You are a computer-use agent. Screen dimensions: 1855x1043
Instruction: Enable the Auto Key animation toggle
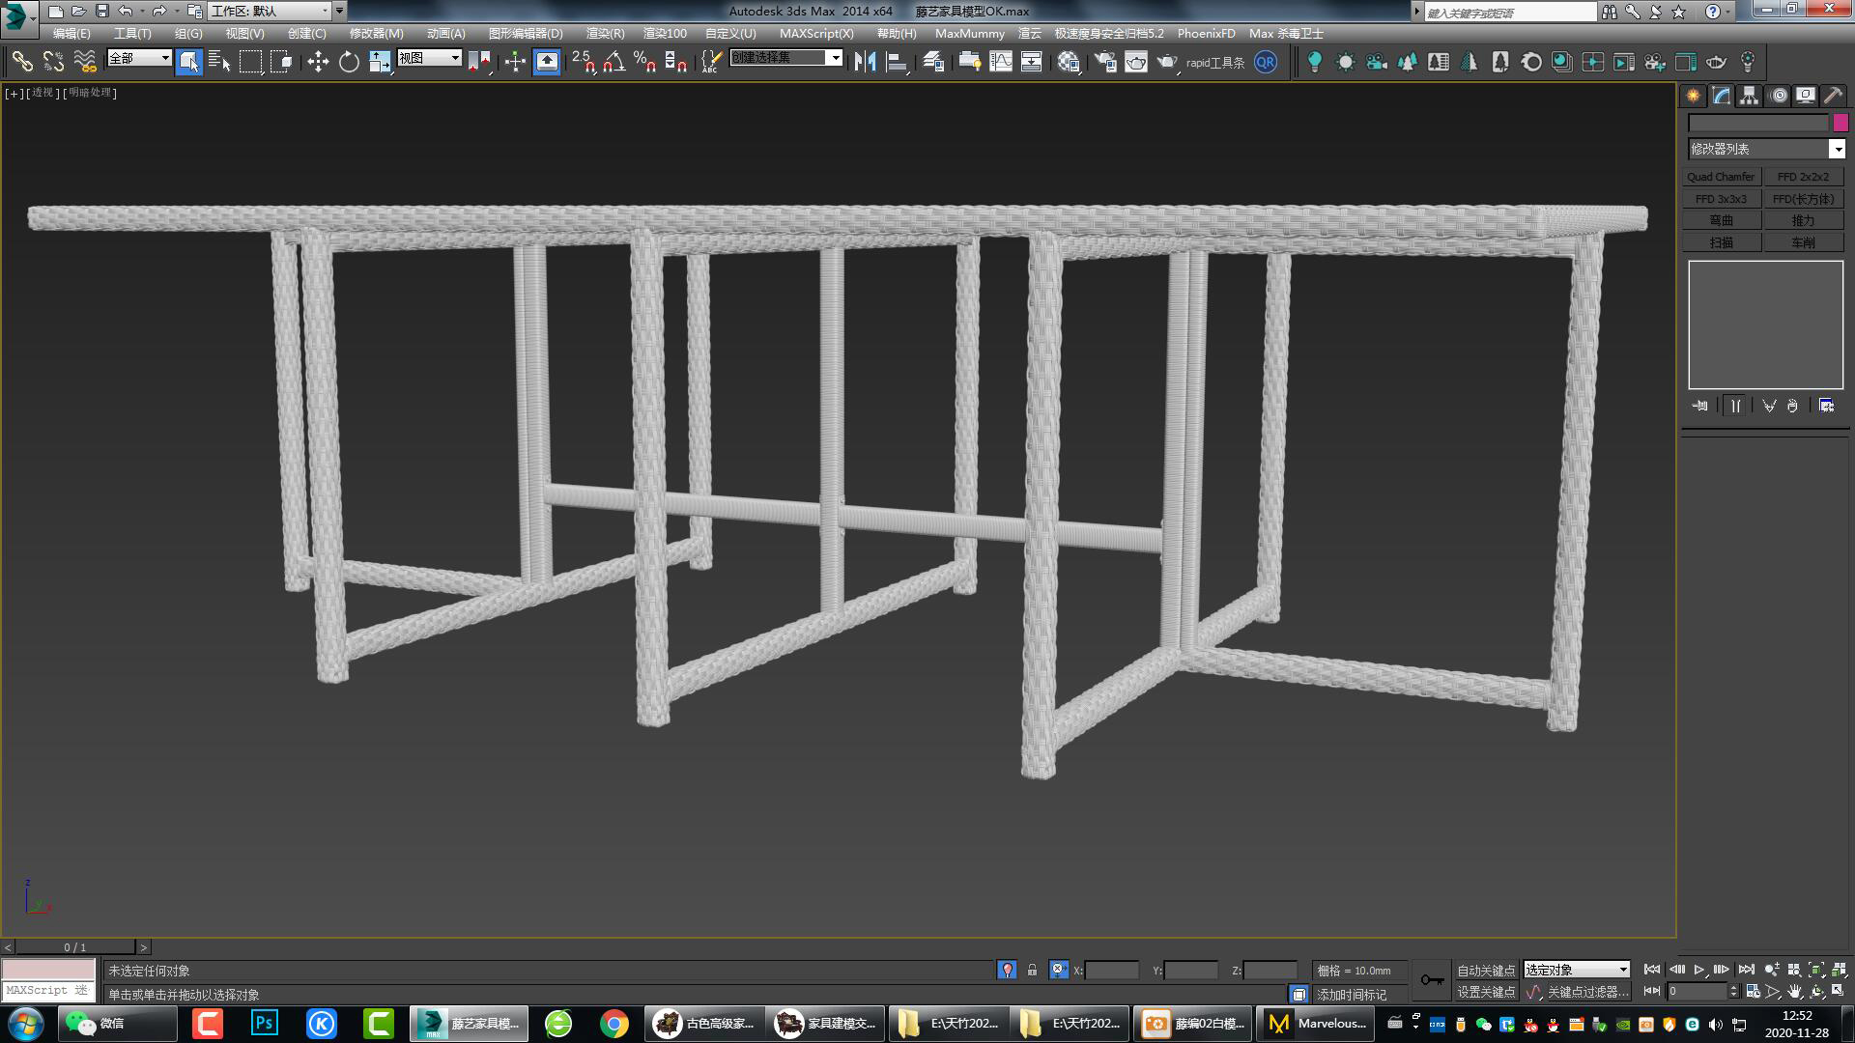pos(1488,970)
